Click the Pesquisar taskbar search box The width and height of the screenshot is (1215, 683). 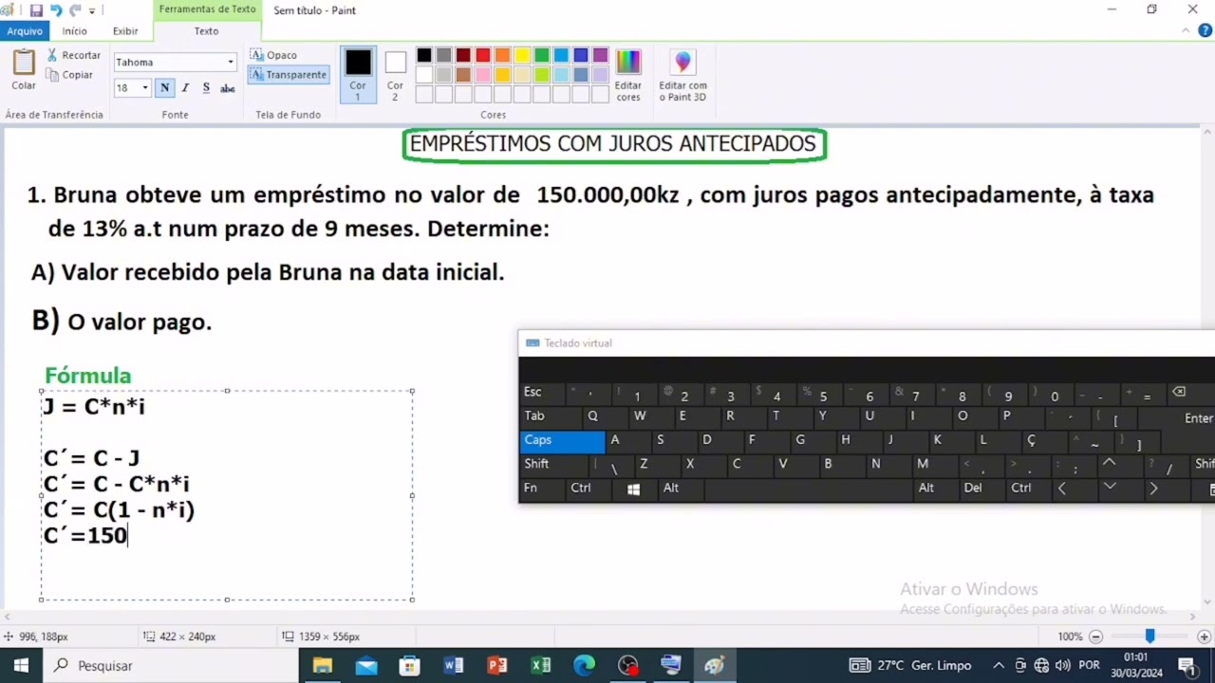[171, 666]
